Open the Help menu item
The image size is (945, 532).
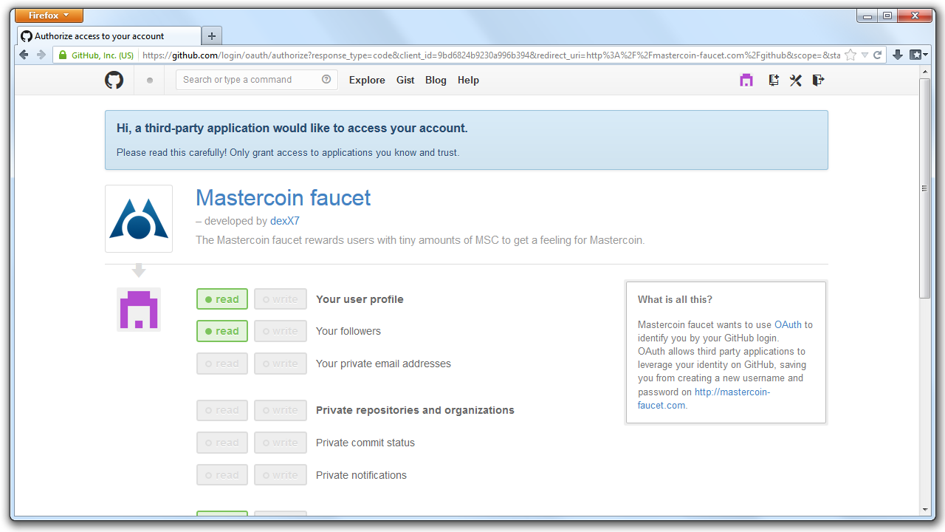click(468, 80)
